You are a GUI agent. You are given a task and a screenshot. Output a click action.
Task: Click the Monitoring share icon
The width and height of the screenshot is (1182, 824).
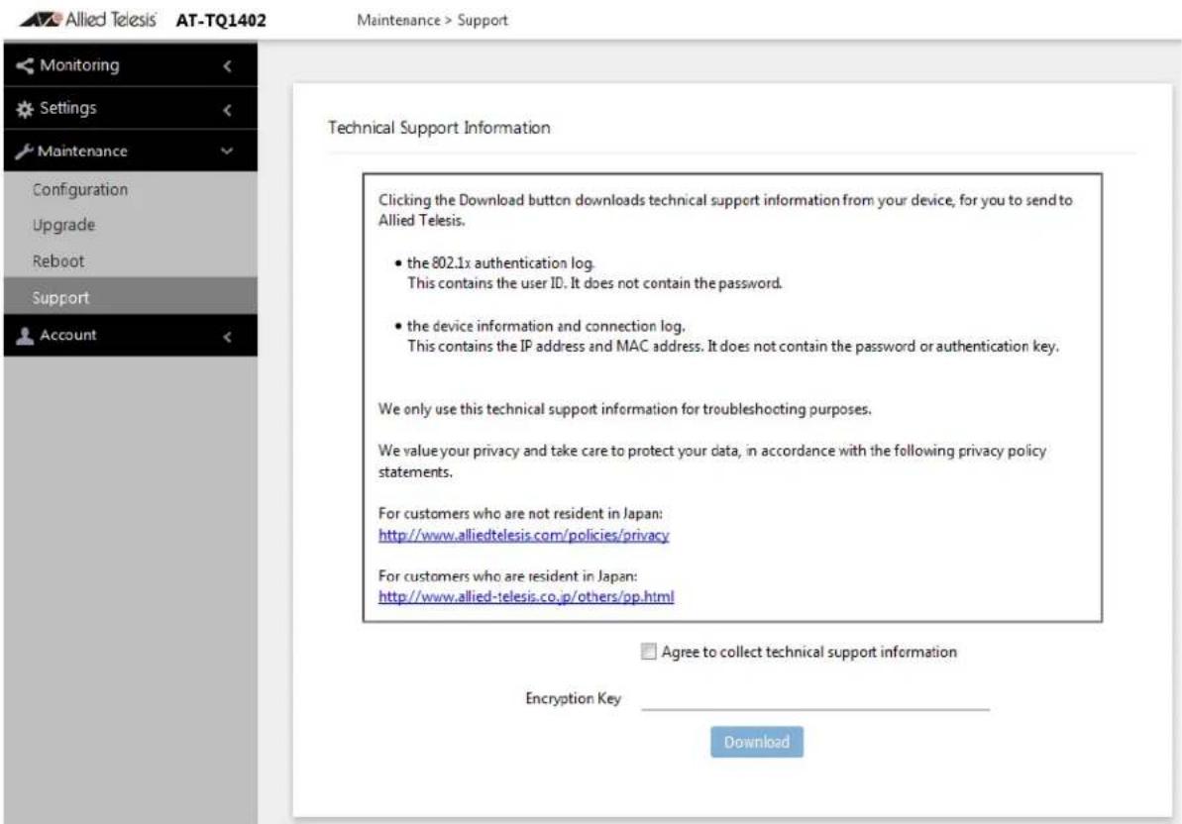[x=24, y=65]
